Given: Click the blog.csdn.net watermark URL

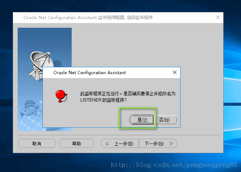Looking at the screenshot, I should click(174, 165).
